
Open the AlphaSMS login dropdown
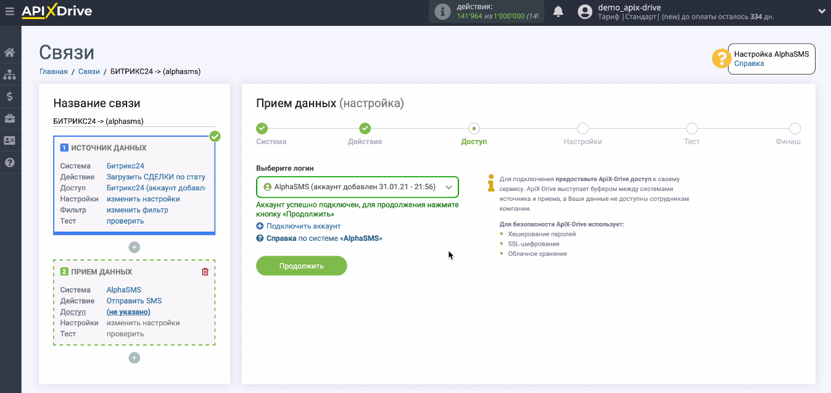pyautogui.click(x=357, y=187)
